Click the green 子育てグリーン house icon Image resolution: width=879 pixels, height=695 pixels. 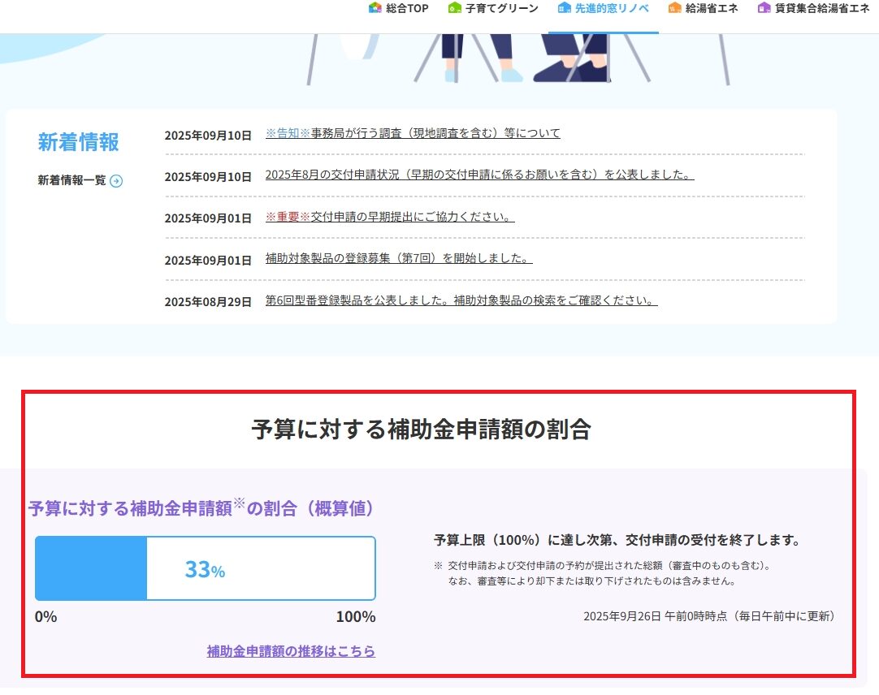tap(455, 8)
